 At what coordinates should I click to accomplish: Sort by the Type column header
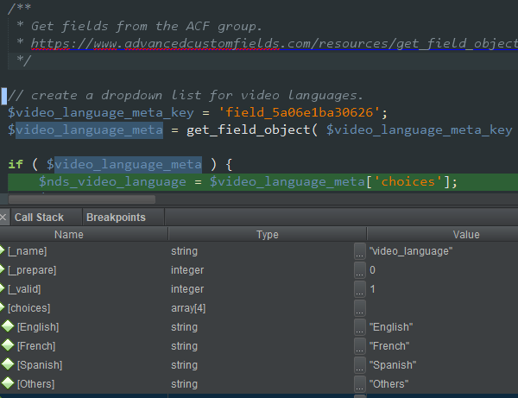pyautogui.click(x=268, y=235)
